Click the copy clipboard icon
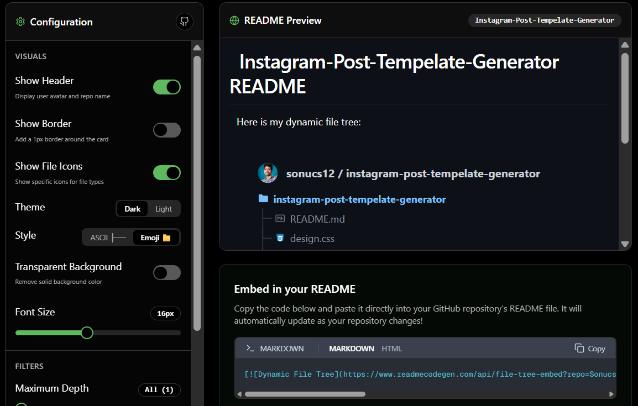The width and height of the screenshot is (638, 406). click(579, 348)
